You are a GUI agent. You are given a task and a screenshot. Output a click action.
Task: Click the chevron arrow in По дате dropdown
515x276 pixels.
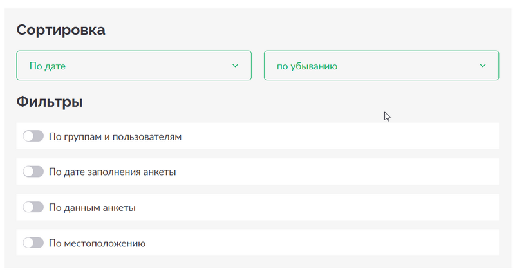click(x=235, y=66)
